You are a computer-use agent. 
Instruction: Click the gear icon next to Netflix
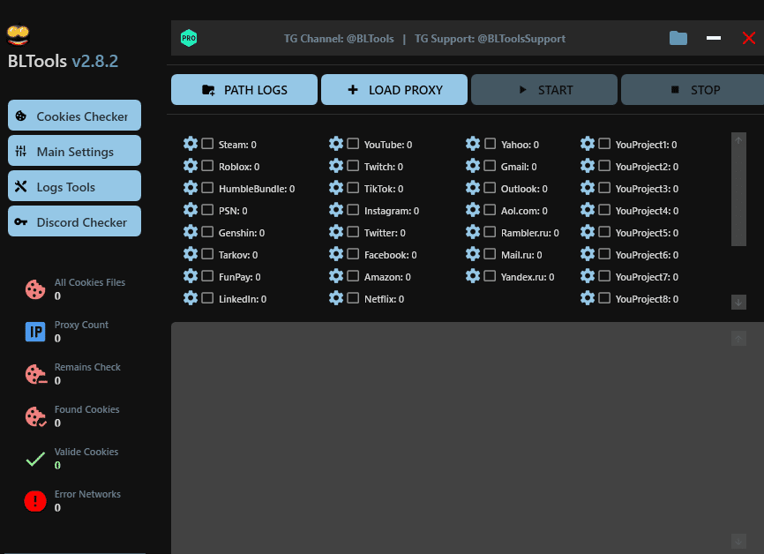pos(336,298)
